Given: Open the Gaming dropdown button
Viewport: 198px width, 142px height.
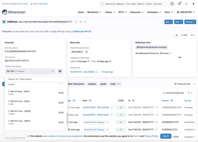Looking at the screenshot, I should click(x=190, y=22).
